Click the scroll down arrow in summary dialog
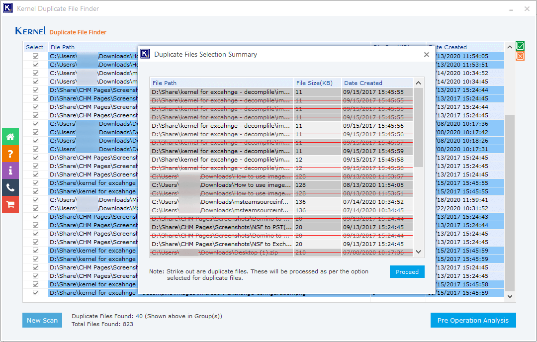 point(418,252)
